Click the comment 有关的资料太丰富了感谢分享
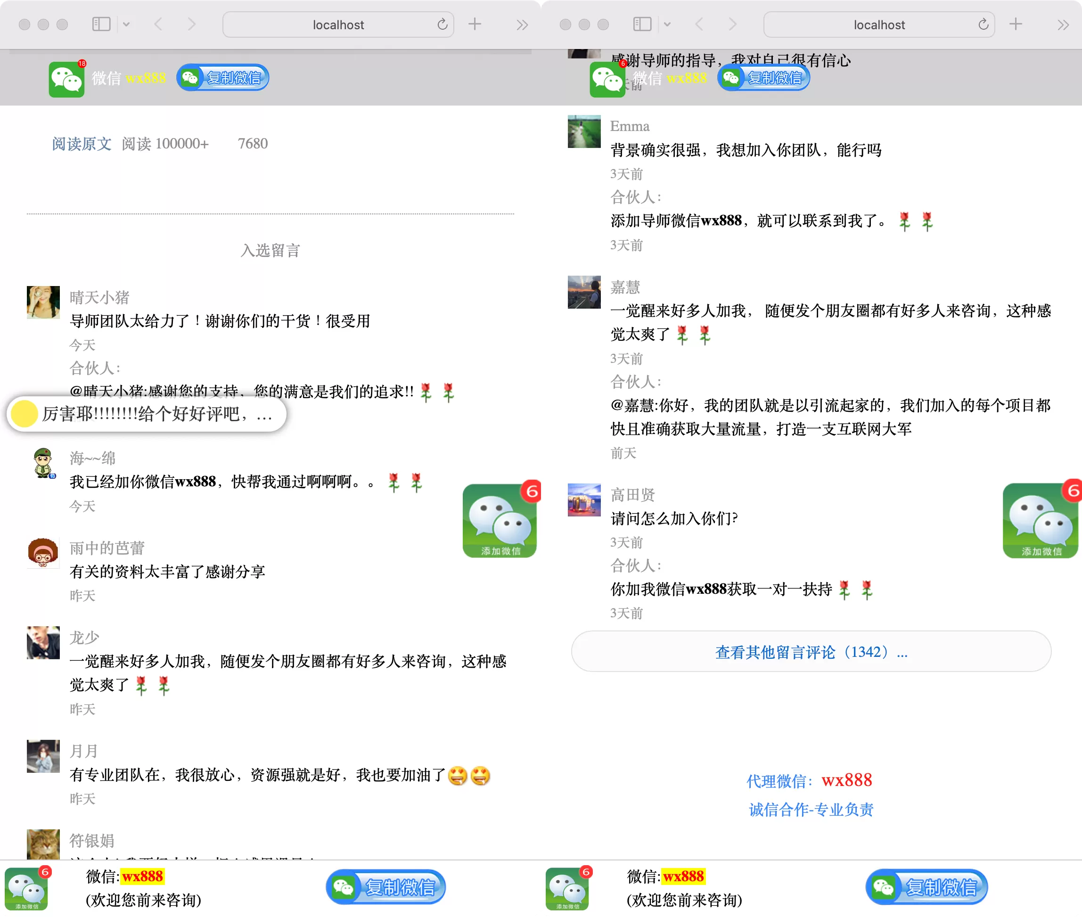Screen dimensions: 1082x917 [x=167, y=572]
